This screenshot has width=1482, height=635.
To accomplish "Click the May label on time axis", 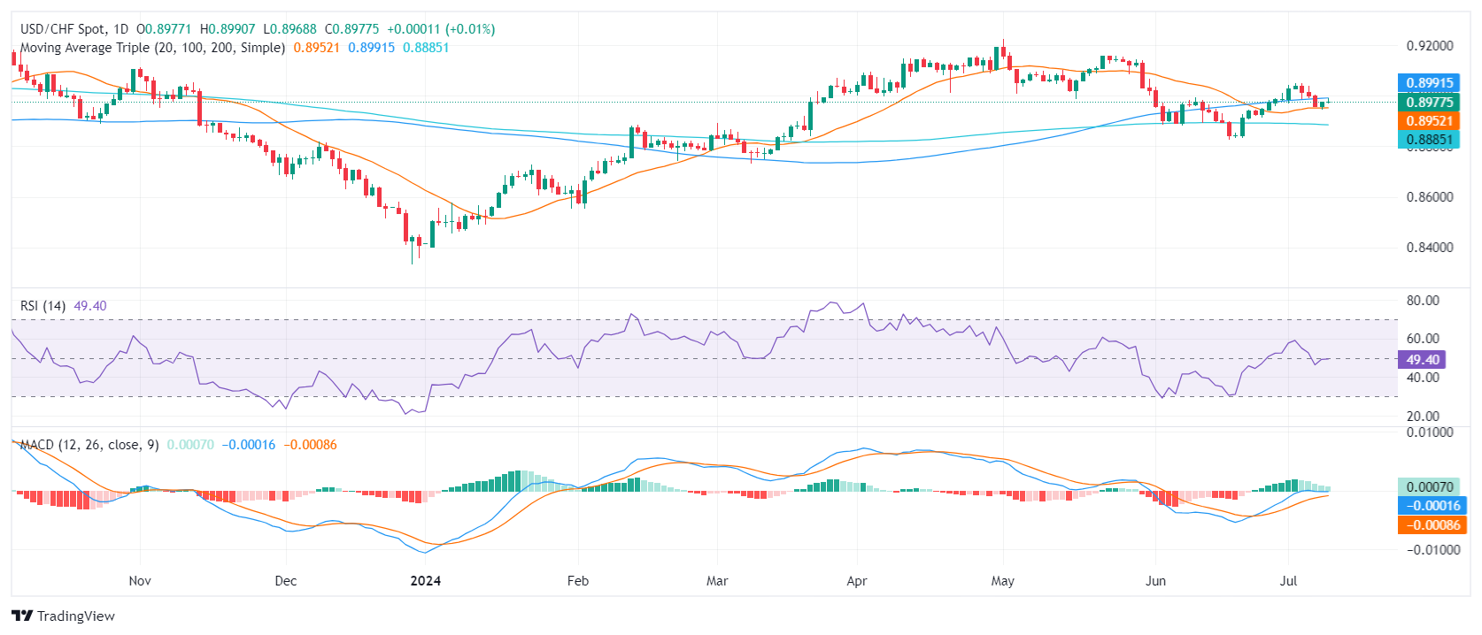I will click(x=1002, y=581).
